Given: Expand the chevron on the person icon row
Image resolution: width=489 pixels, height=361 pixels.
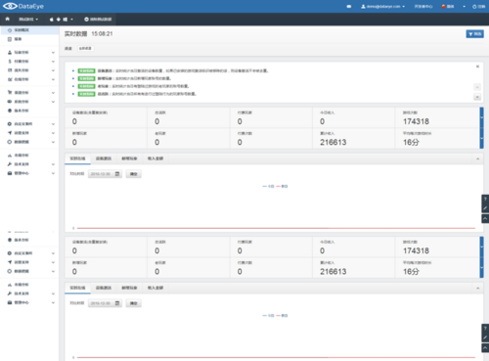Looking at the screenshot, I should pyautogui.click(x=53, y=53).
